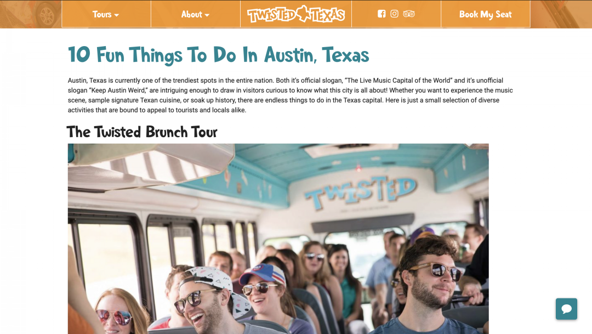Click The Twisted Brunch Tour heading
The width and height of the screenshot is (592, 334).
tap(142, 132)
